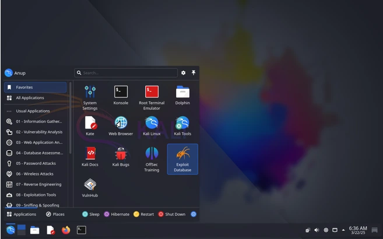Open 02 - Vulnerability Analysis category
This screenshot has height=239, width=383.
pyautogui.click(x=35, y=132)
